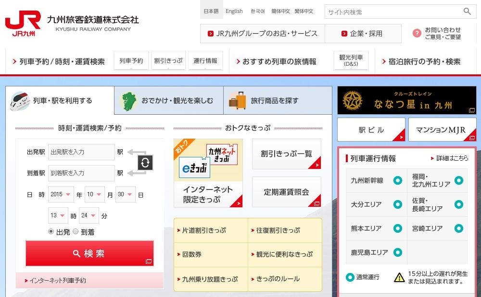Open 定期運賃照会 button
The height and width of the screenshot is (297, 481).
(287, 192)
